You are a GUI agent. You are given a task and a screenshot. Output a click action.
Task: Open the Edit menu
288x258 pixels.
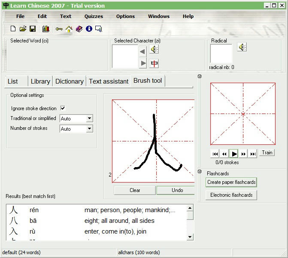[42, 16]
